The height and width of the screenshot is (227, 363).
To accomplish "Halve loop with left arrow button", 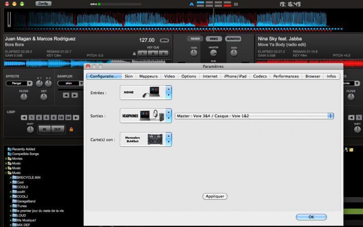I will tap(24, 118).
